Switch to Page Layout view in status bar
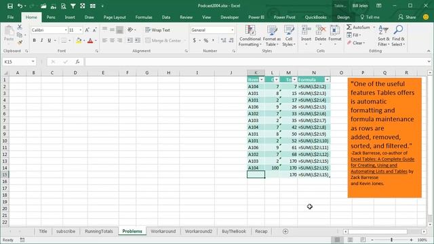Image resolution: width=434 pixels, height=244 pixels. 350,240
